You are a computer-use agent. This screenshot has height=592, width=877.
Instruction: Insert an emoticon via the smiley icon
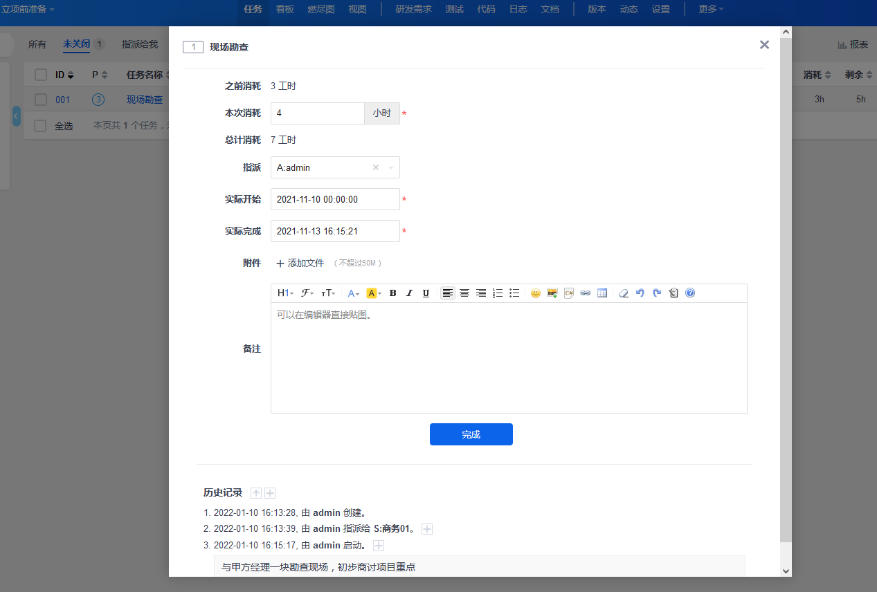tap(535, 293)
